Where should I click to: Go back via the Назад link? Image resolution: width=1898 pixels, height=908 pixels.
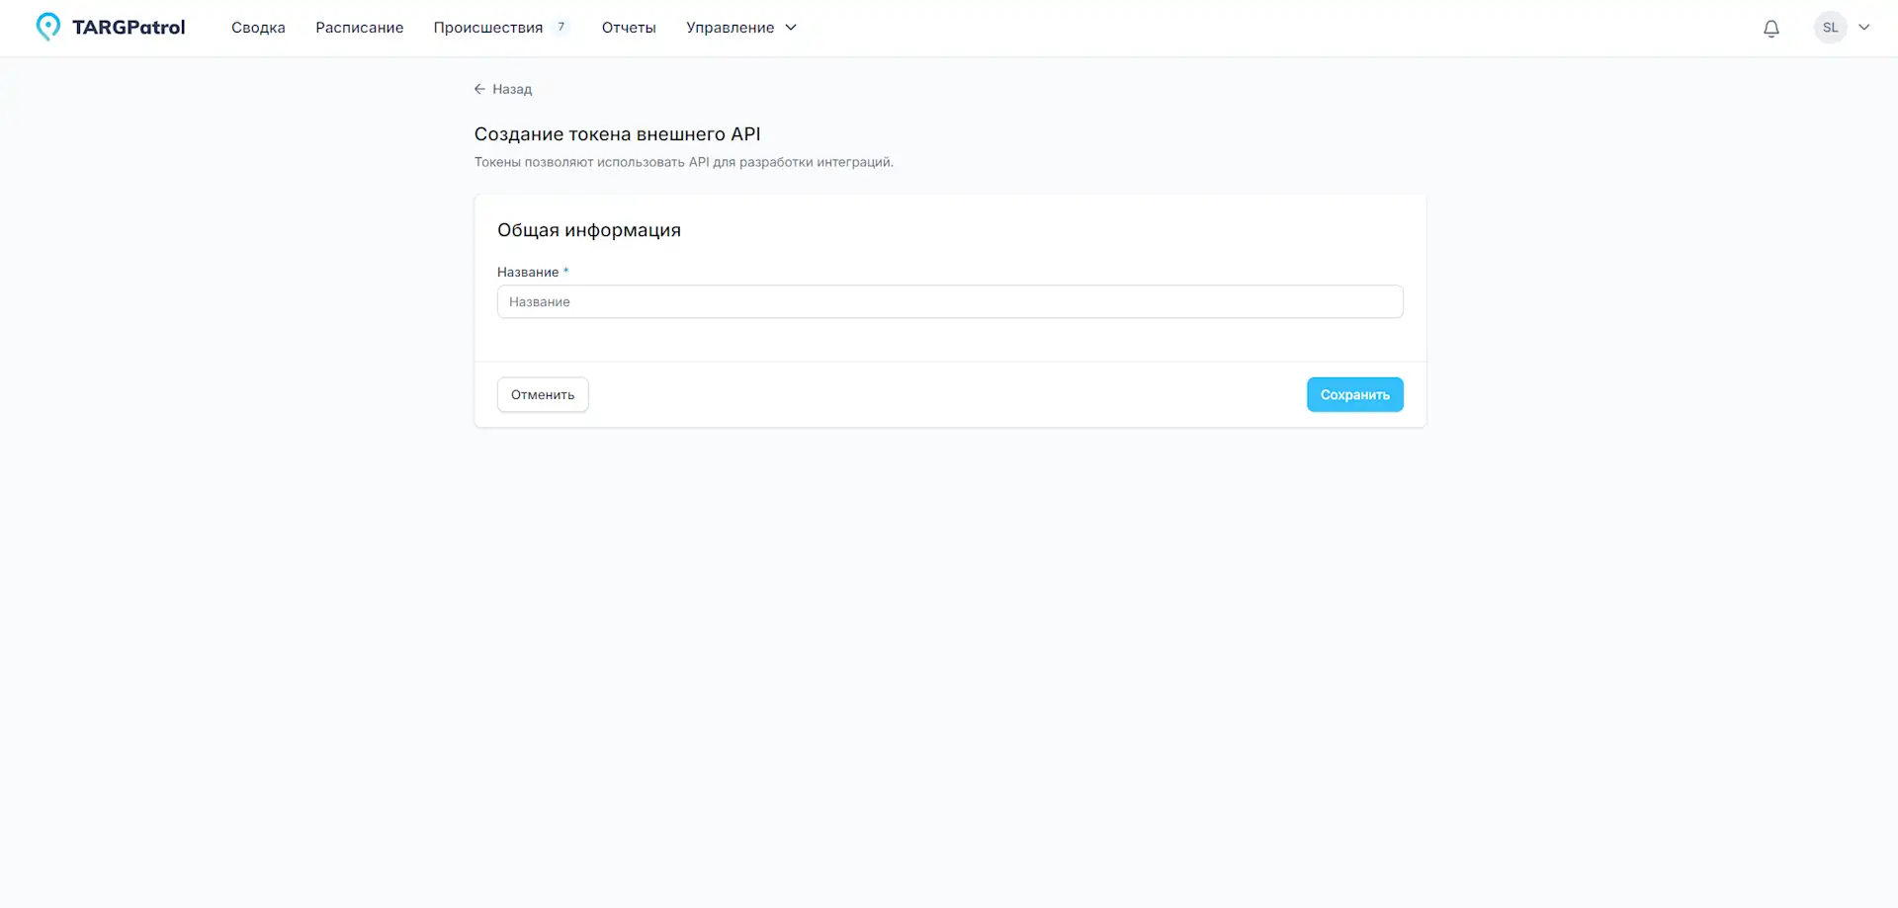click(x=503, y=89)
